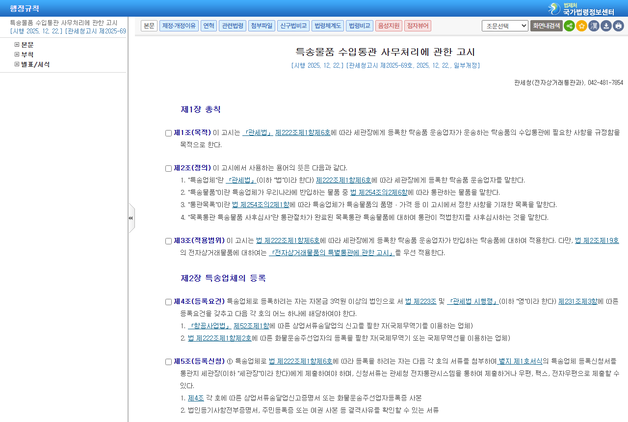Switch to the 본문 tab
628x422 pixels.
click(149, 26)
